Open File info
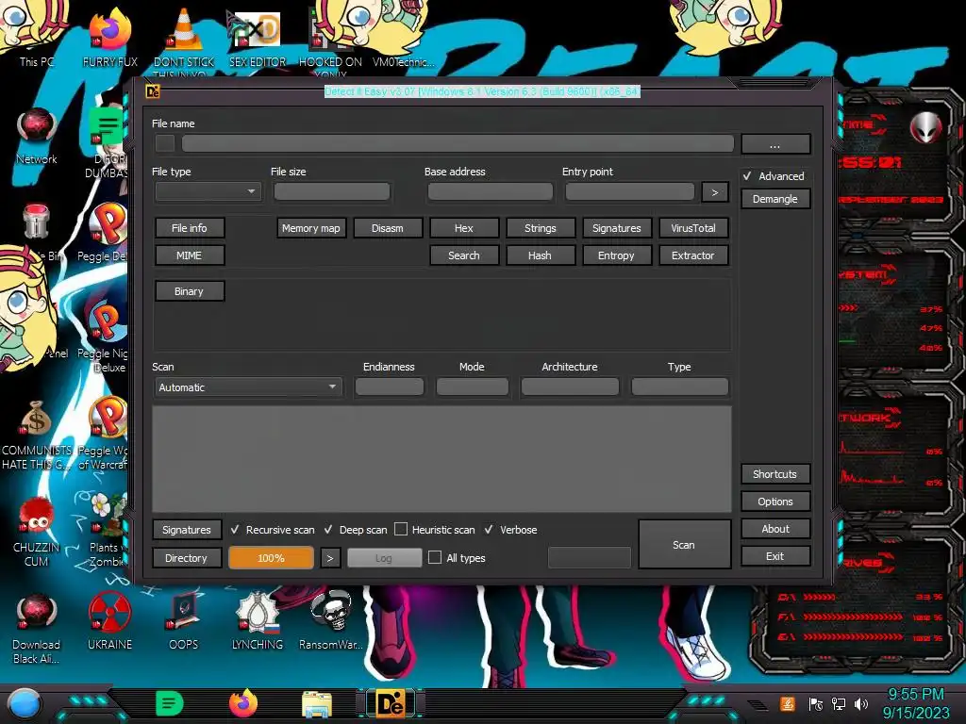 189,228
